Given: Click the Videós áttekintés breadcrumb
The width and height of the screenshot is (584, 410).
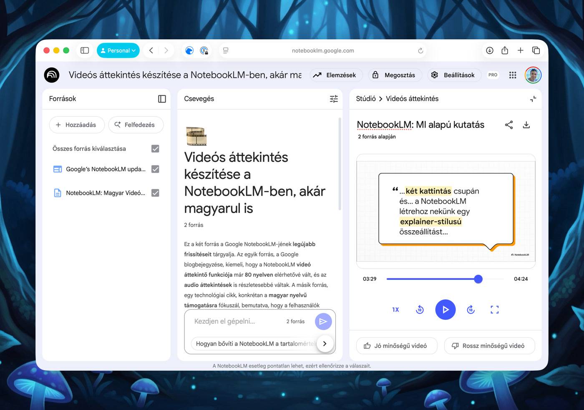Looking at the screenshot, I should point(412,99).
